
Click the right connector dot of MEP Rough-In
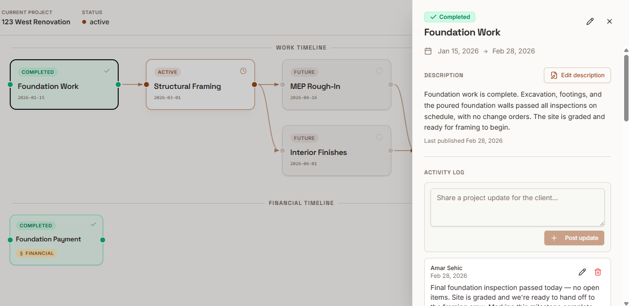point(391,85)
